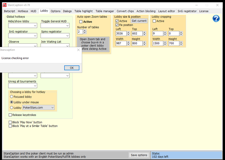Minimize the StarsCaption window
Image resolution: width=225 pixels, height=160 pixels.
pos(196,5)
